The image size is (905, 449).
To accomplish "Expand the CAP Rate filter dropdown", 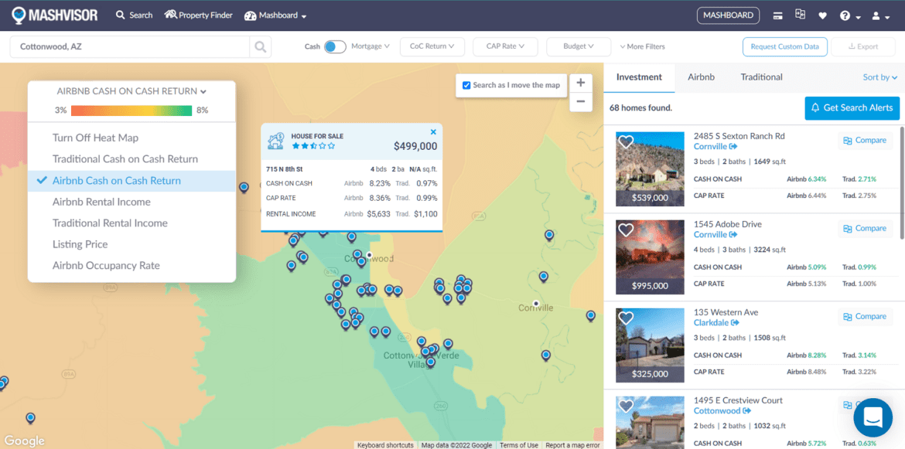I will pos(505,46).
